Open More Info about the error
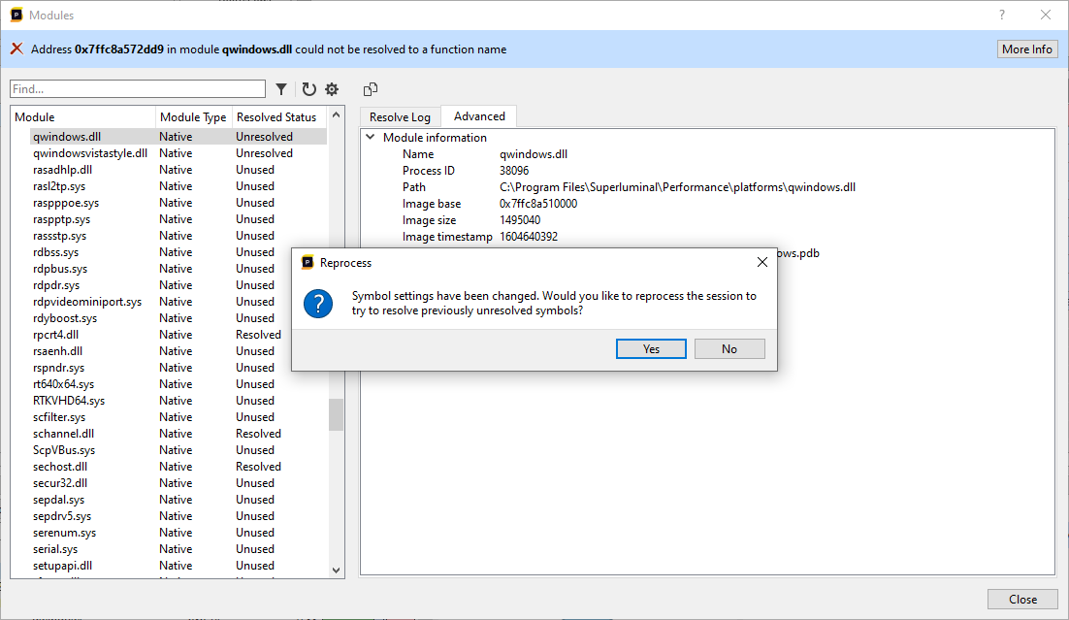The height and width of the screenshot is (620, 1069). click(1027, 49)
